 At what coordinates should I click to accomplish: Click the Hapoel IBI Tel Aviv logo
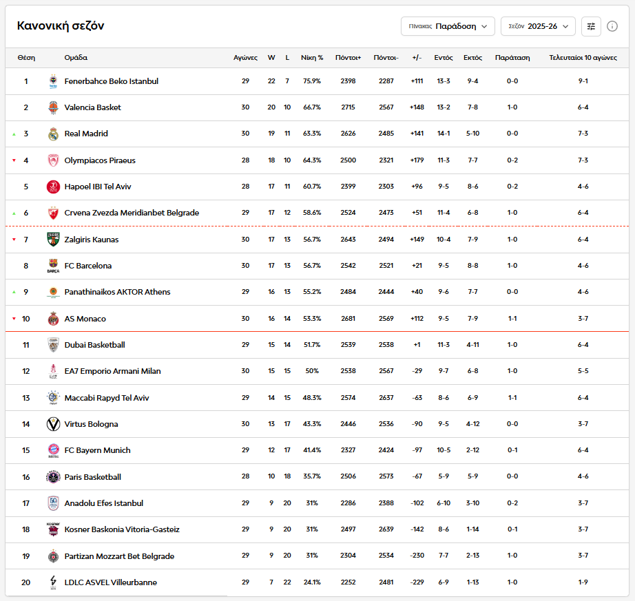(x=54, y=187)
